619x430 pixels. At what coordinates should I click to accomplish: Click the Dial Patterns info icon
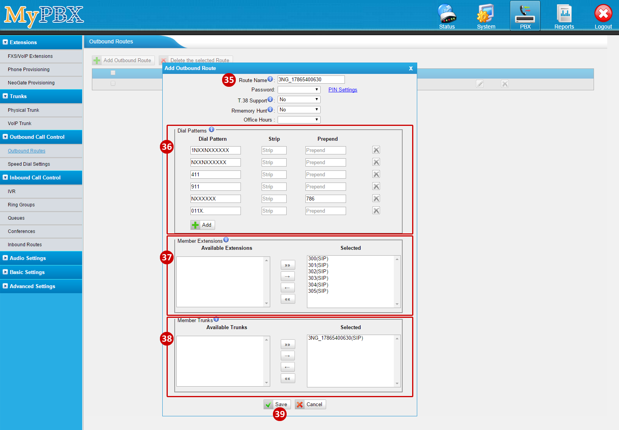(x=212, y=129)
